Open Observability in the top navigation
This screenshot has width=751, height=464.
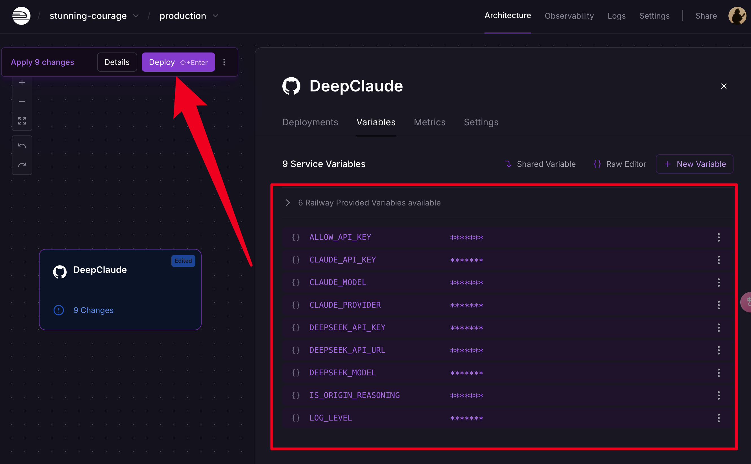[569, 16]
